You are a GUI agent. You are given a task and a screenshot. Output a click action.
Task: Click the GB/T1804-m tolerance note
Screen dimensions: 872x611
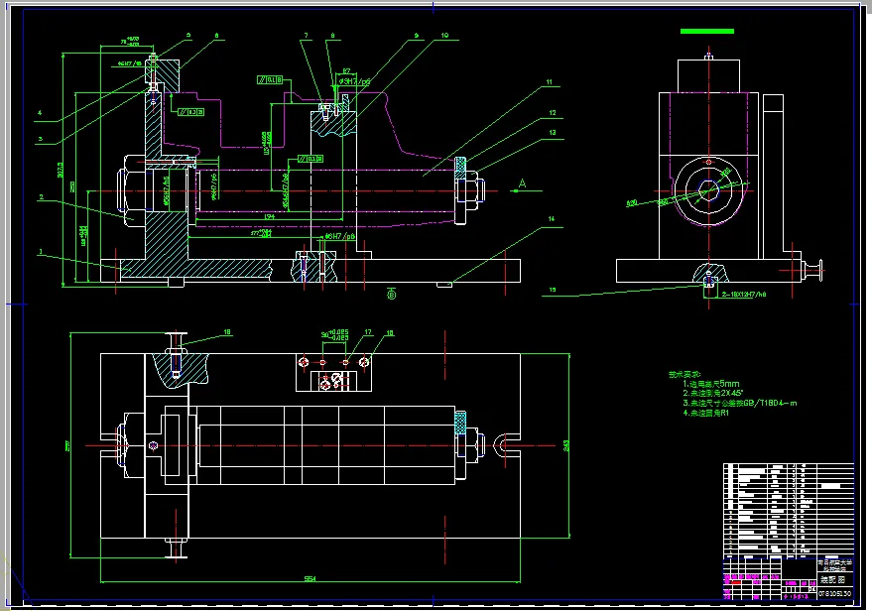740,403
